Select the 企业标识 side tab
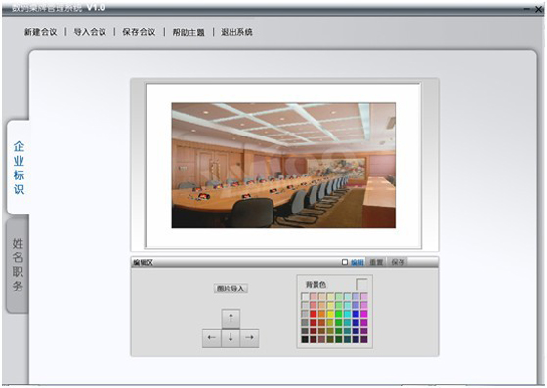547x388 pixels. pos(19,168)
